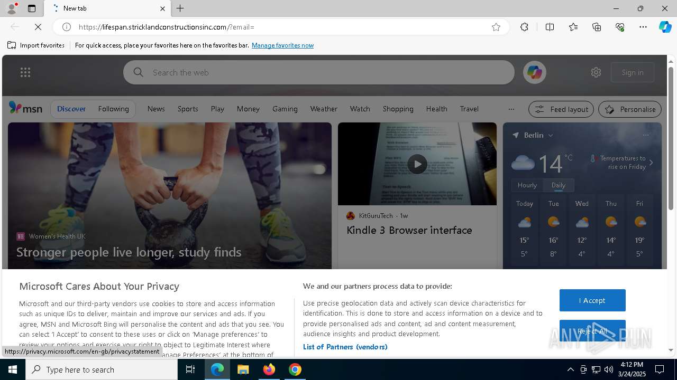Image resolution: width=677 pixels, height=380 pixels.
Task: Open the Money menu item
Action: (248, 109)
